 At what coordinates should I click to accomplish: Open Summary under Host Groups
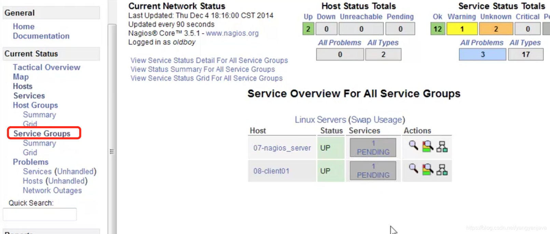39,115
